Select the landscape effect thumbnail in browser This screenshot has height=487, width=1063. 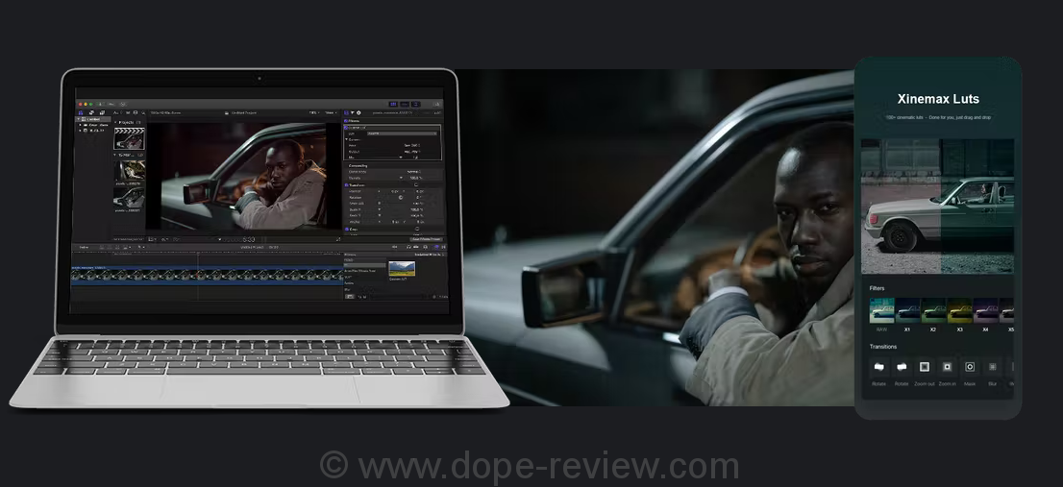[402, 268]
